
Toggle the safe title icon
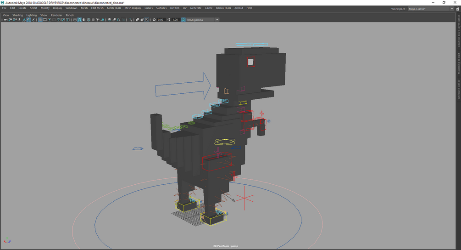67,20
